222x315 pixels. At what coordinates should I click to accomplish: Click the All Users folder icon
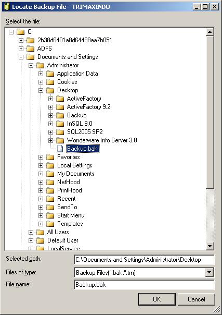pyautogui.click(x=40, y=232)
